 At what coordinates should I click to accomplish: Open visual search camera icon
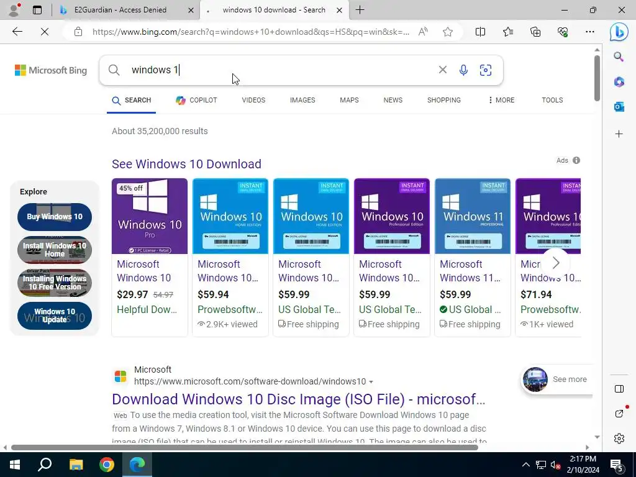486,70
